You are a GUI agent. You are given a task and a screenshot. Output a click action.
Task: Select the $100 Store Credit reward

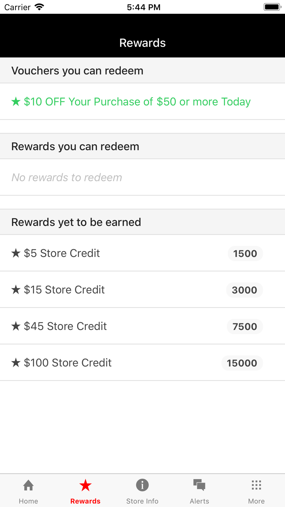pos(142,363)
